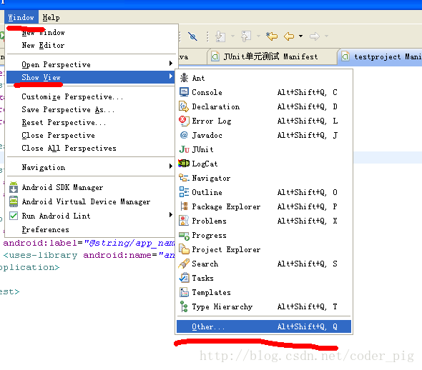Open the Search view

point(264,264)
